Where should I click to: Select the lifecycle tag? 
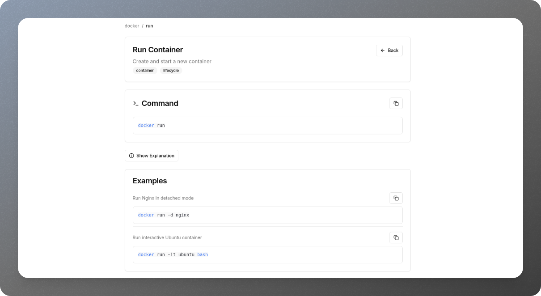pyautogui.click(x=171, y=71)
